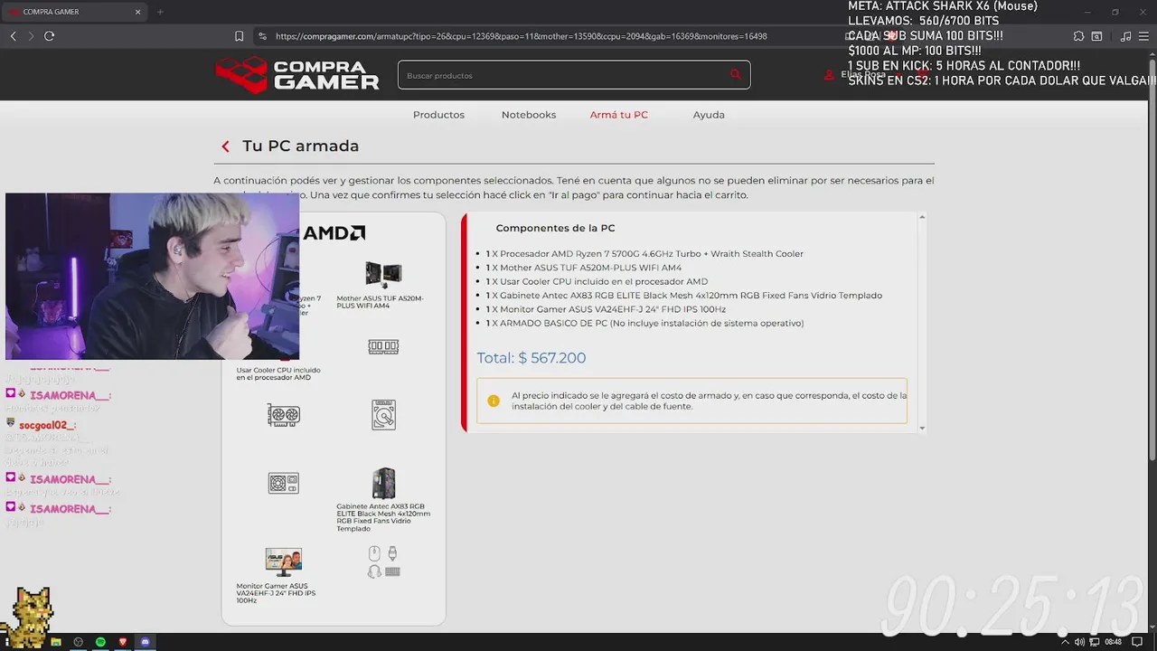Open site settings icon beside URL
This screenshot has height=651, width=1157.
pos(262,36)
